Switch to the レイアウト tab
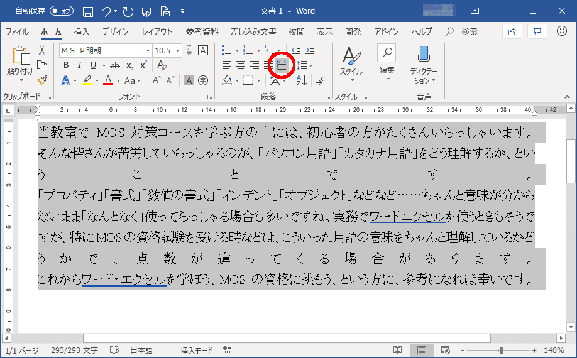This screenshot has height=358, width=577. pos(157,32)
